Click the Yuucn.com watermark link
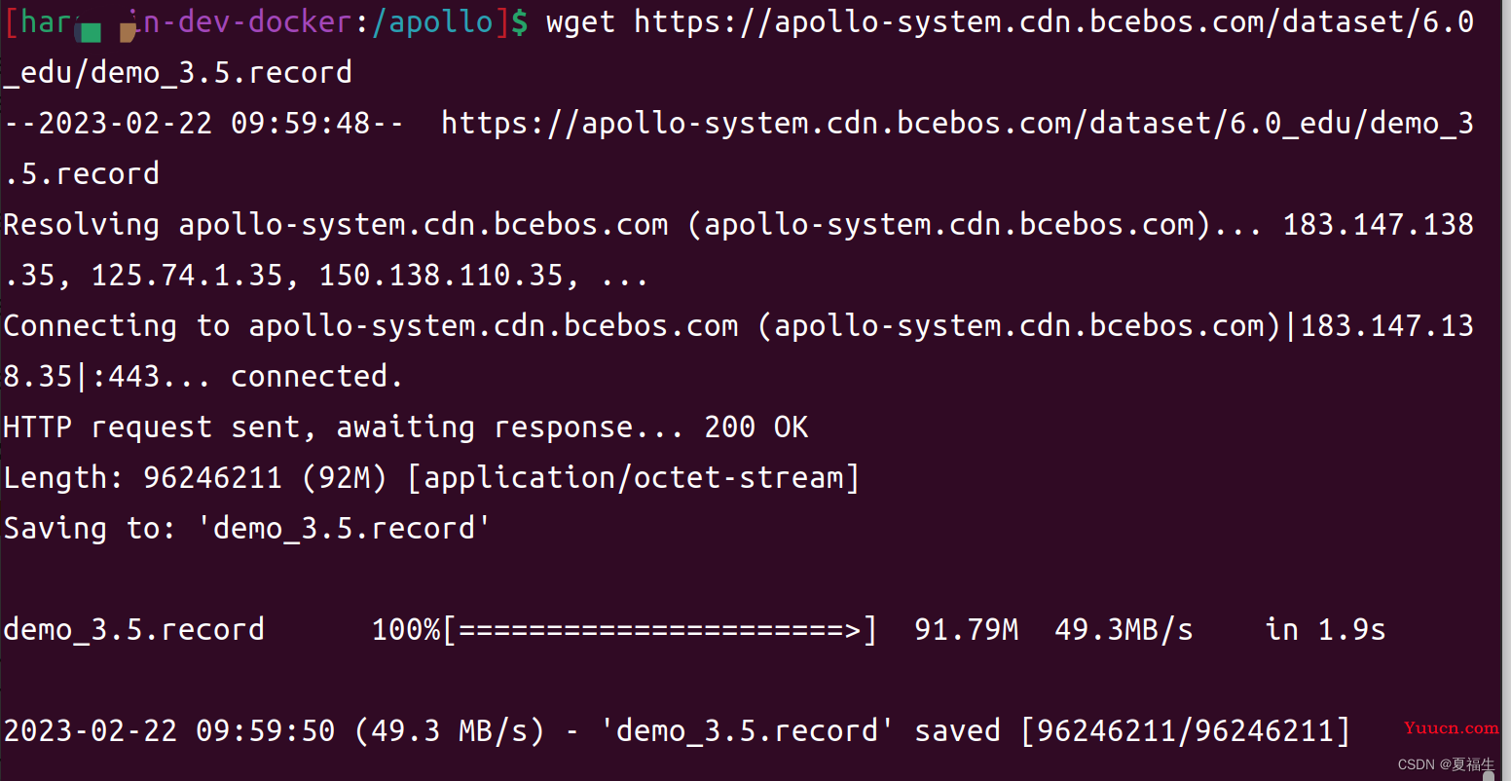 coord(1451,728)
